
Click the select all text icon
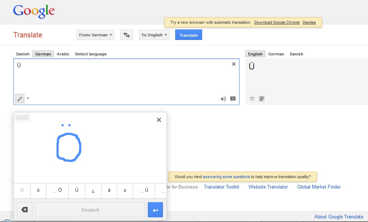[262, 99]
